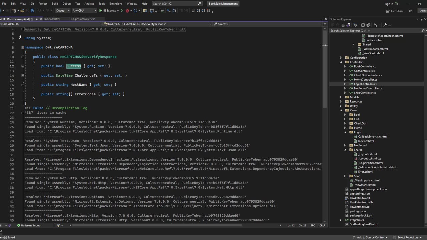Click the Ln: 12 line indicator
Image resolution: width=427 pixels, height=240 pixels.
point(291,226)
